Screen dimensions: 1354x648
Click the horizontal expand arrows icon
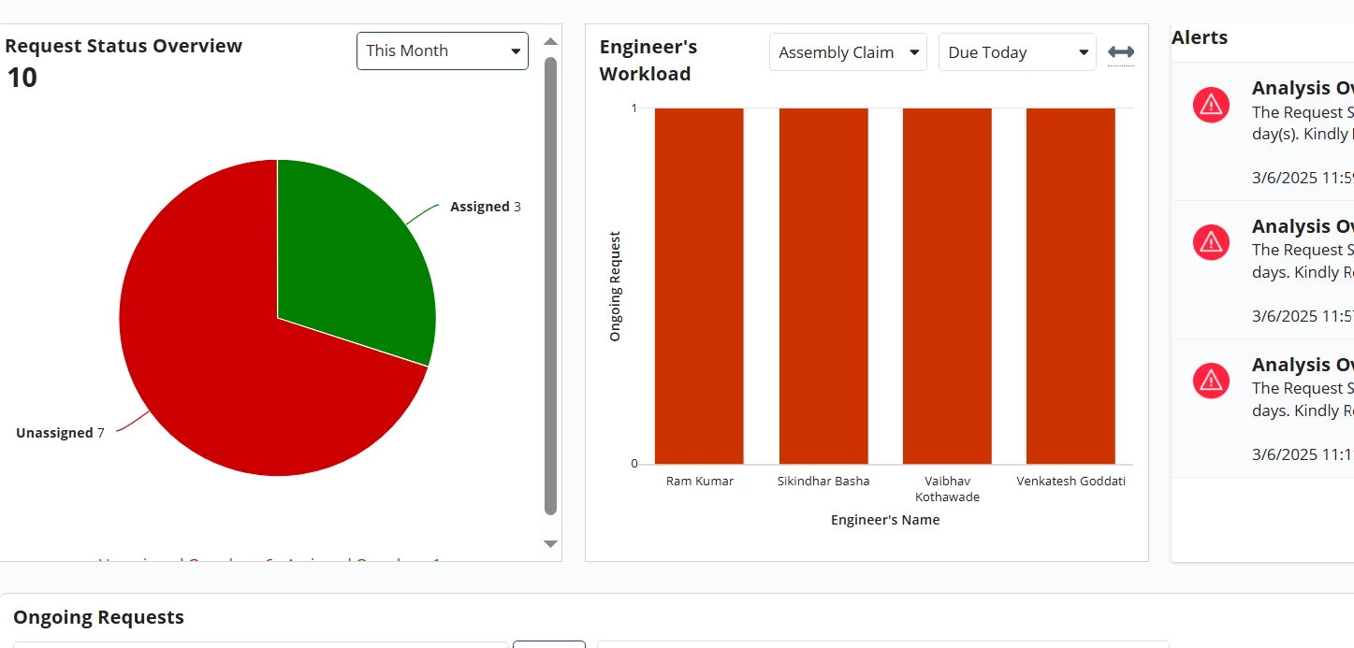point(1120,52)
